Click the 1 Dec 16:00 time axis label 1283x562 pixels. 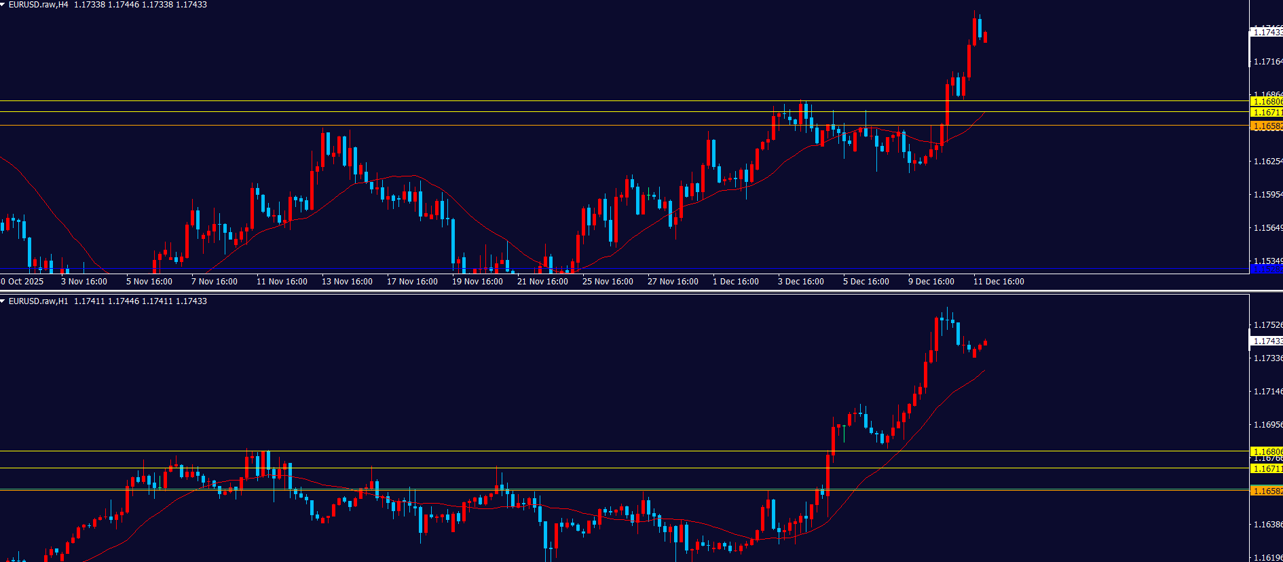tap(736, 282)
